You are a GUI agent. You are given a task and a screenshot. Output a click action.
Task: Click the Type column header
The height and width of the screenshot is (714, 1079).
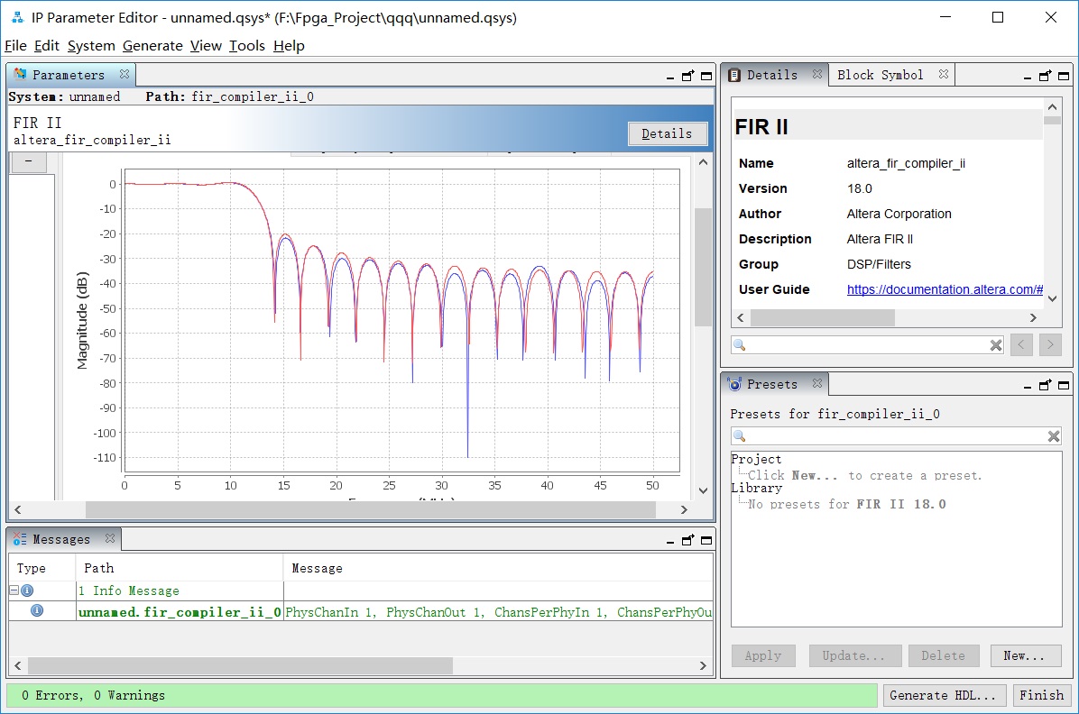[41, 568]
